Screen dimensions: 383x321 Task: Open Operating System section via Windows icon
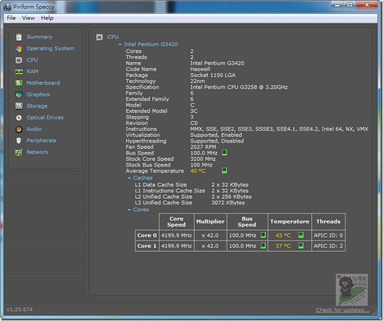[19, 49]
